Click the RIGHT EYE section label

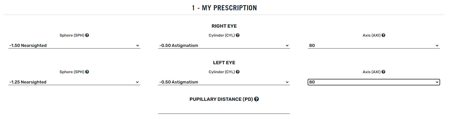point(224,26)
